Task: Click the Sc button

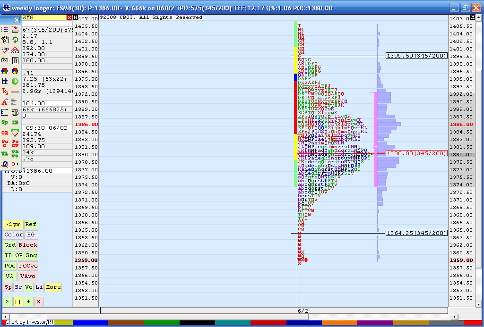Action: (18, 287)
